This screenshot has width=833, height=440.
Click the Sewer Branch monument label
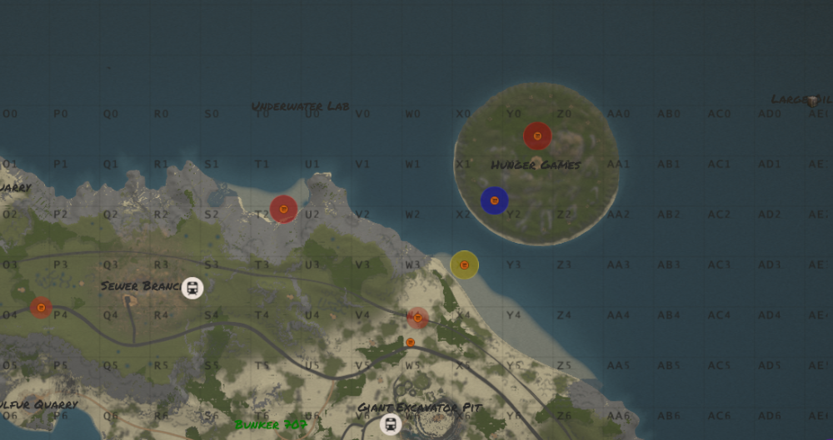142,286
